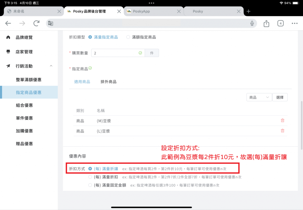Screen dimensions: 303x210
Task: Tap the translate icon in address bar
Action: click(x=51, y=23)
